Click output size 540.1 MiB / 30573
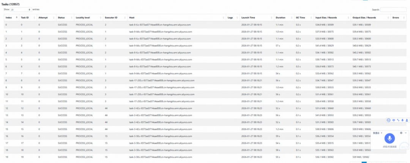 pos(361,66)
